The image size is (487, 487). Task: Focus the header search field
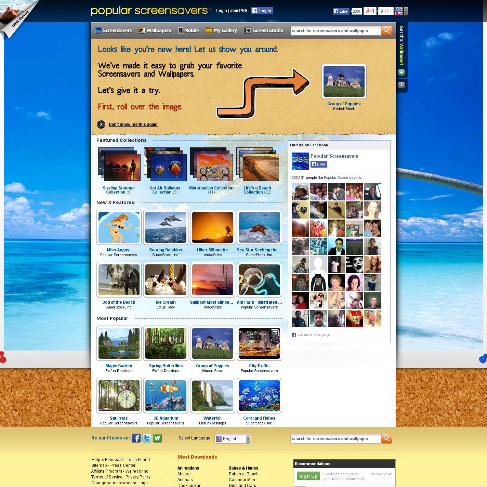click(335, 30)
